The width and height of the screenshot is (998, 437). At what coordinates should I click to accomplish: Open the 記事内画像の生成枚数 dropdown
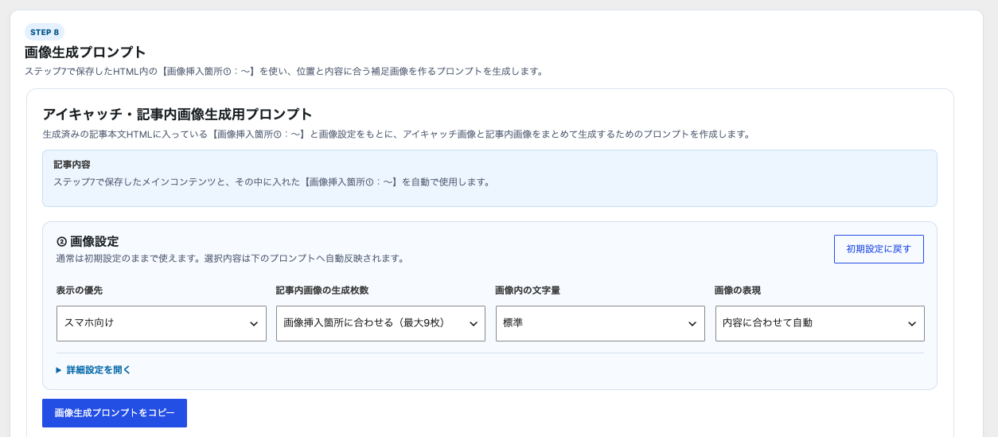pos(380,323)
